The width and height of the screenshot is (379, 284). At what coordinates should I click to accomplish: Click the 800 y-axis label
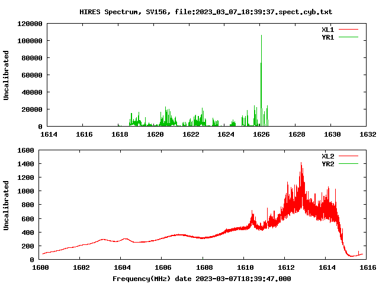(28, 205)
